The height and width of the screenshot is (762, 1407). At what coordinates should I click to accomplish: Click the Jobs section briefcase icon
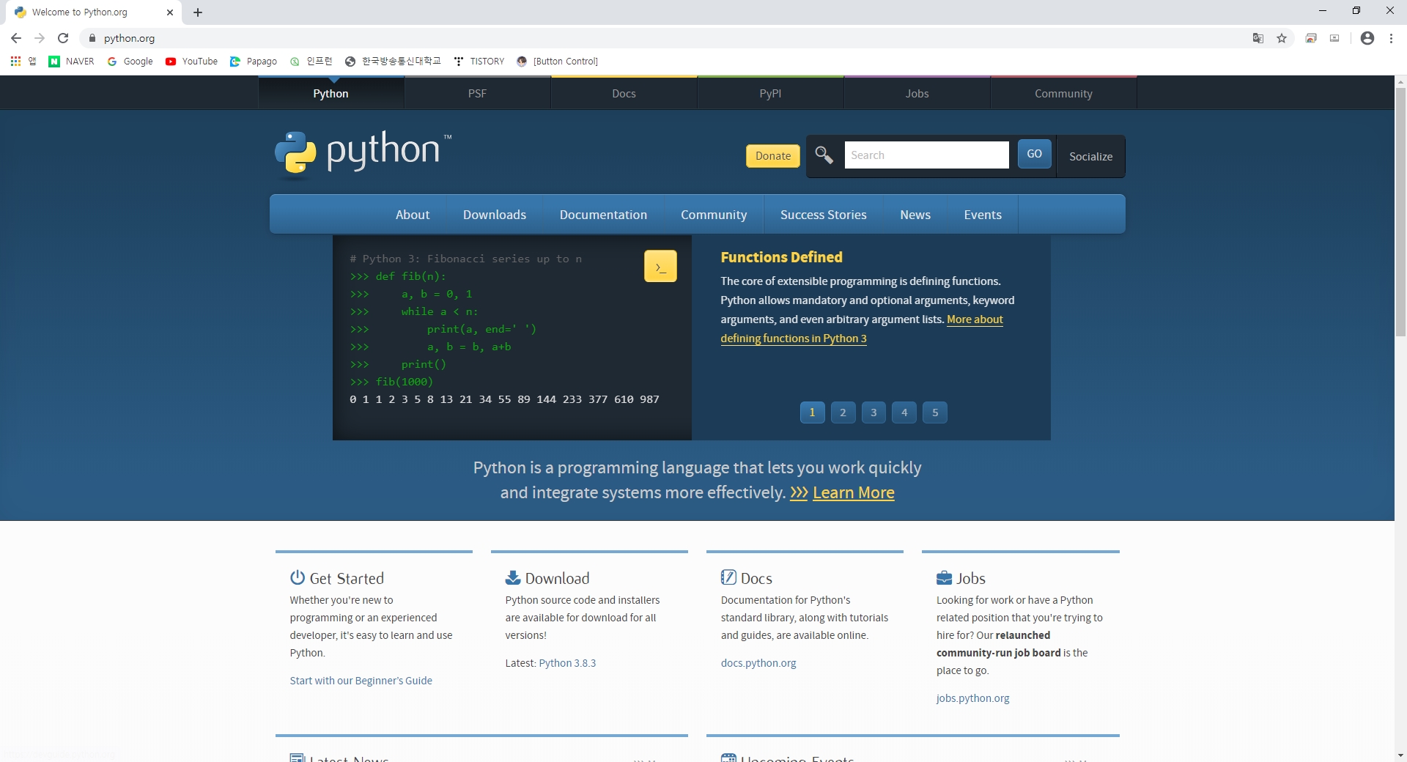tap(944, 577)
